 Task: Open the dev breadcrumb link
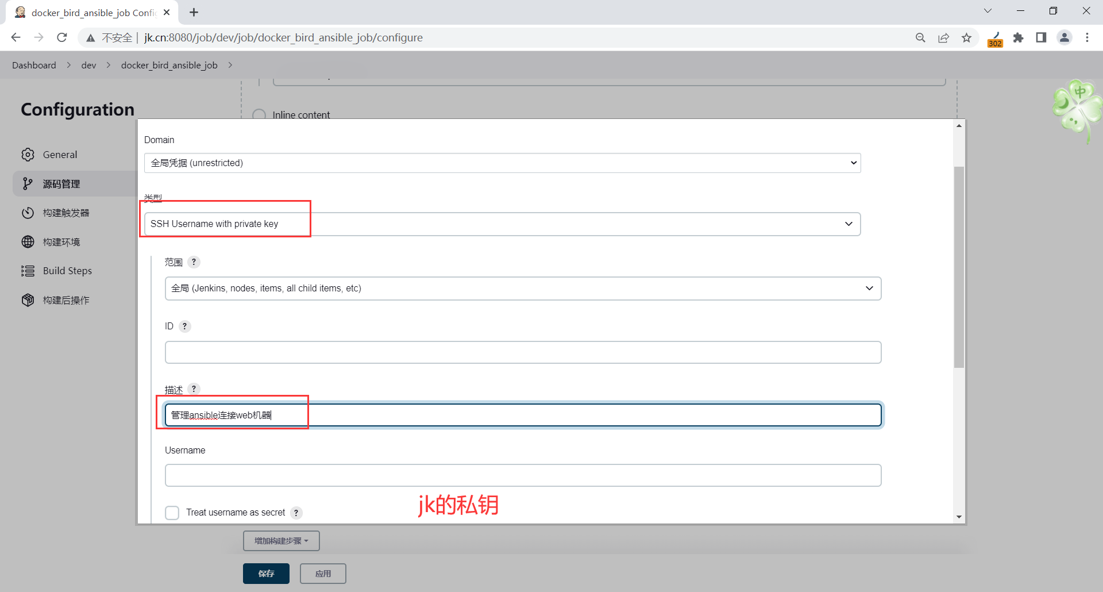[x=88, y=65]
